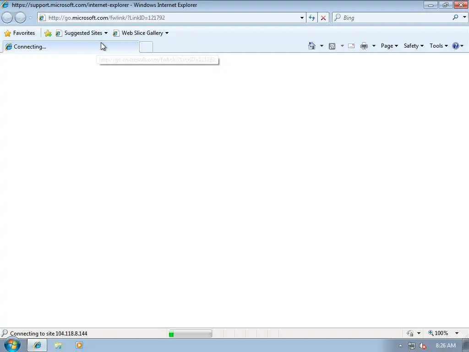Viewport: 469px width, 352px height.
Task: Click the Forward navigation button
Action: pos(20,18)
